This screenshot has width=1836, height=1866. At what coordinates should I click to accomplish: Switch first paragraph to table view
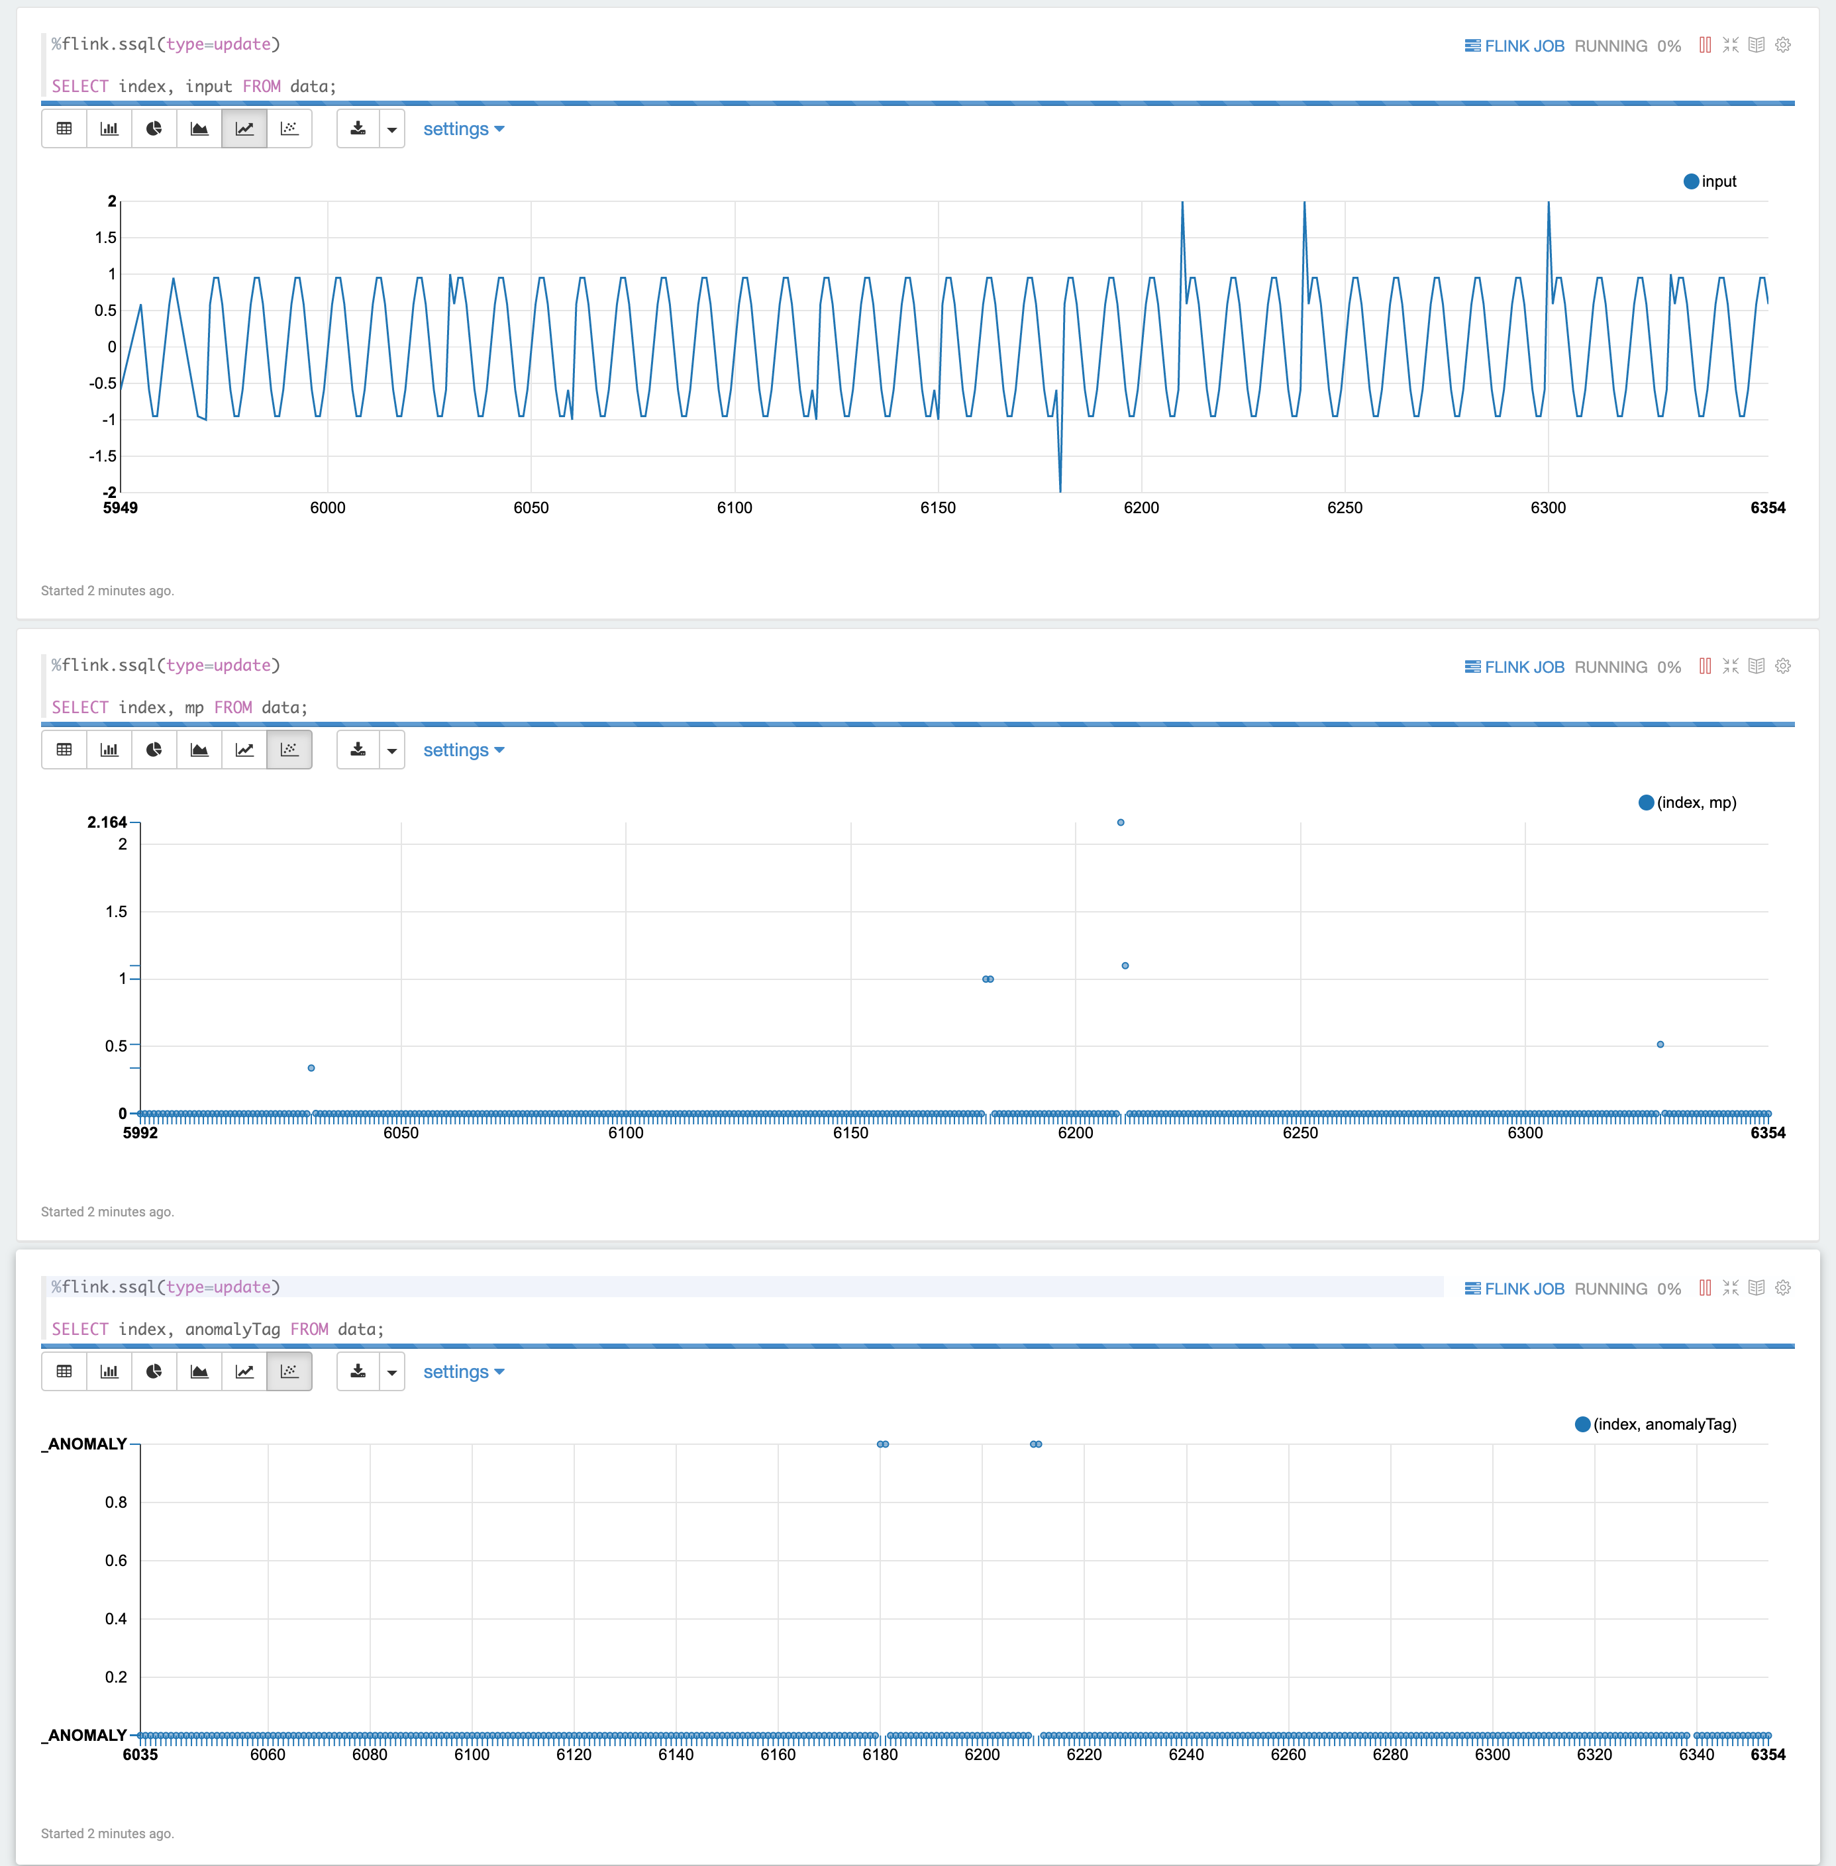coord(65,129)
